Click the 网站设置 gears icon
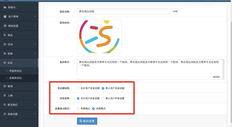 click(x=5, y=26)
